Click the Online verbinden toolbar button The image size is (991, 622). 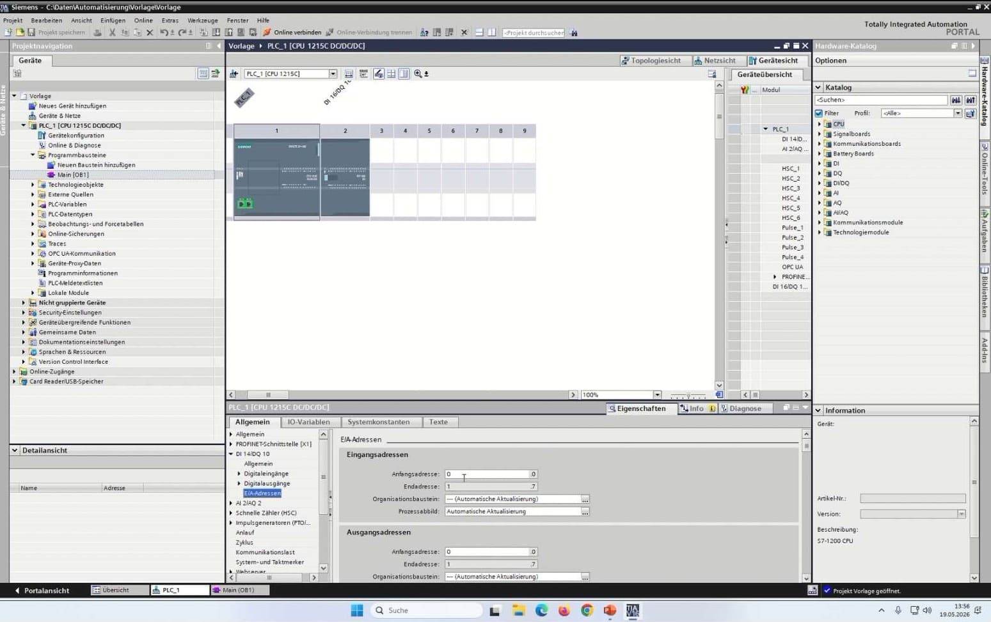tap(292, 33)
